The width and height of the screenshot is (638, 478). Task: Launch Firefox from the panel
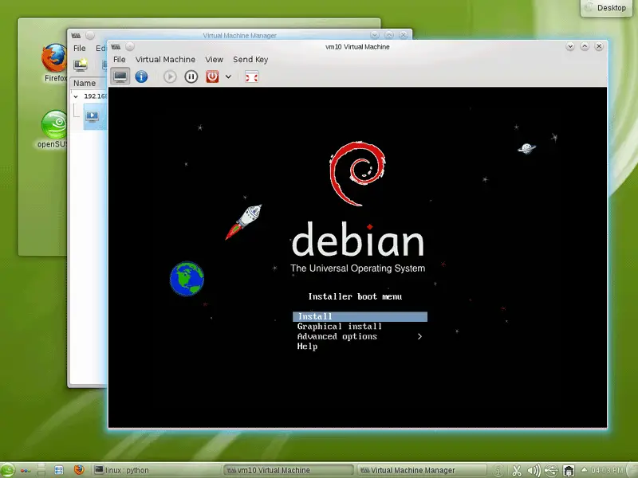click(x=78, y=470)
